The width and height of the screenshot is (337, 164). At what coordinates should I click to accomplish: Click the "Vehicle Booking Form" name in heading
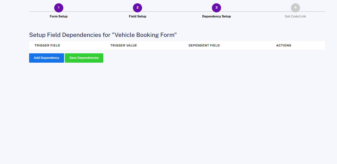[144, 35]
